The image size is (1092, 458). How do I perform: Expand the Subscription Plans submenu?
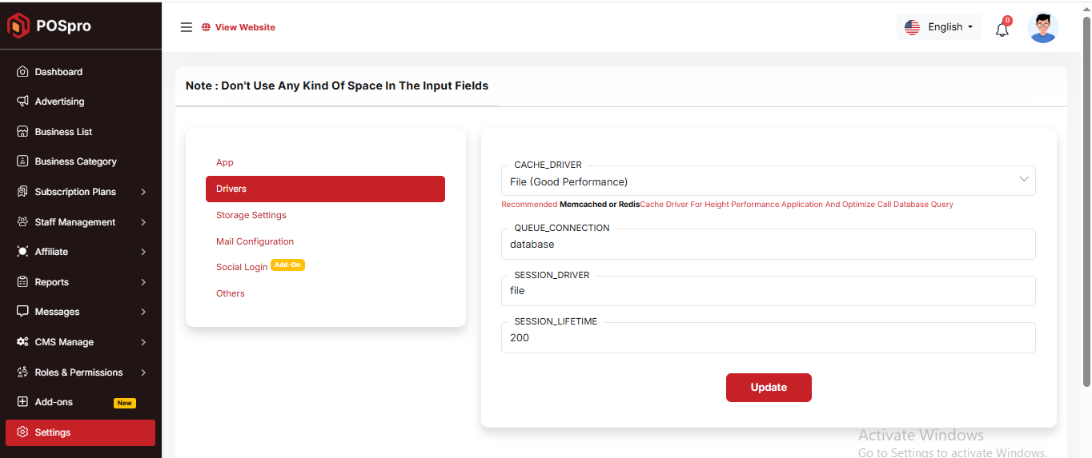point(143,192)
